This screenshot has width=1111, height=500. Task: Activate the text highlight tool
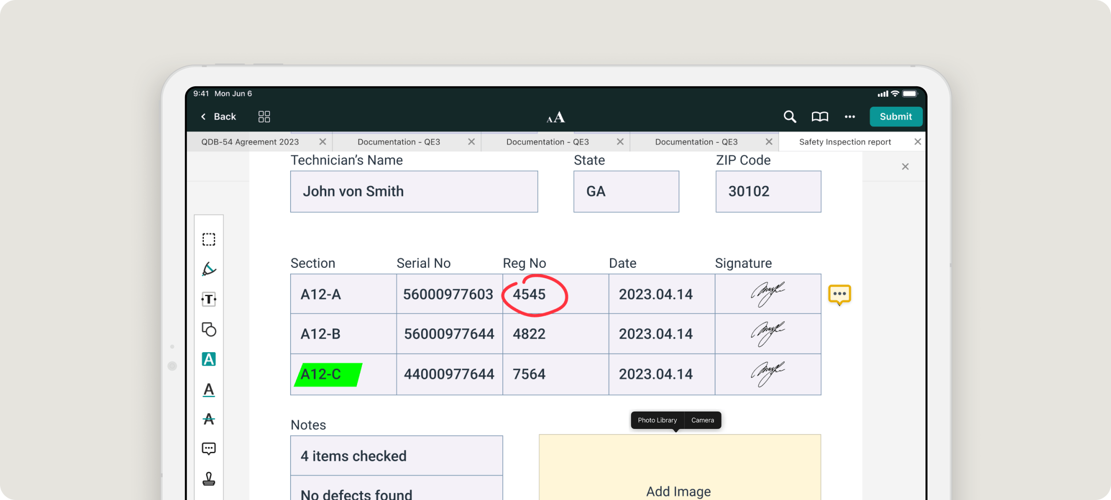(x=209, y=359)
